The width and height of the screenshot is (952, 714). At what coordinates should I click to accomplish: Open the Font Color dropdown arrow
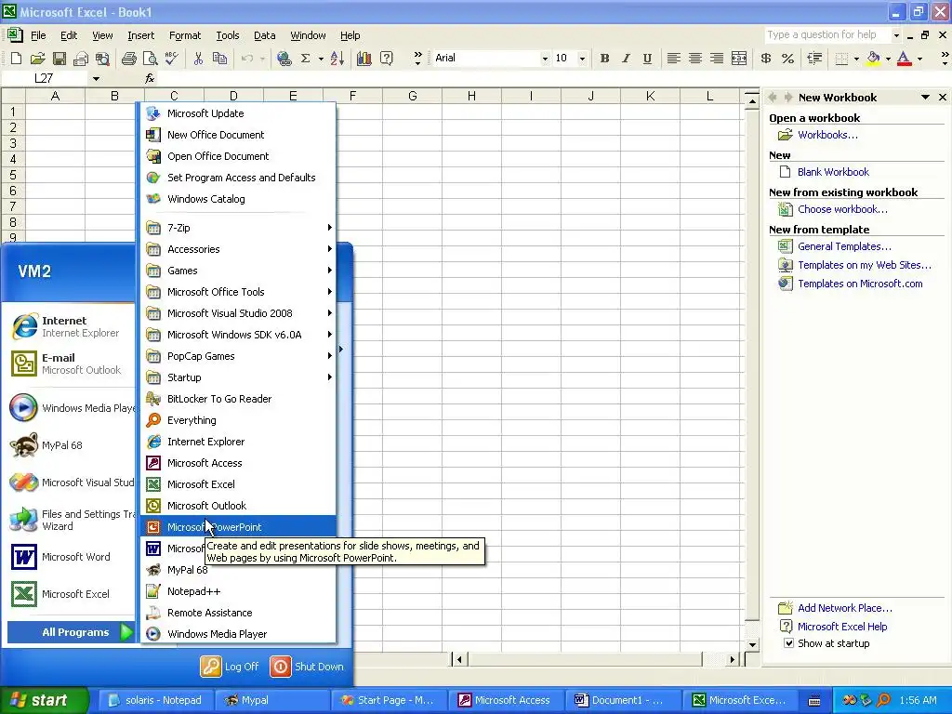point(919,59)
